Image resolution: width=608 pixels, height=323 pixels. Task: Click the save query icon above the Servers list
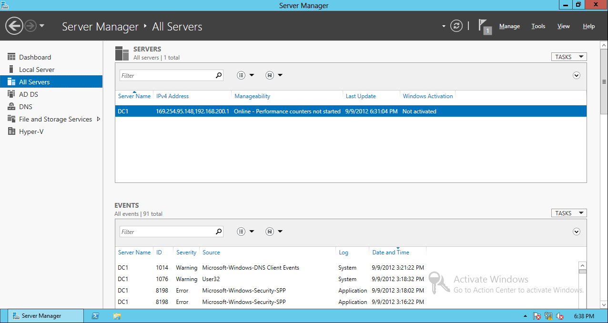coord(270,75)
